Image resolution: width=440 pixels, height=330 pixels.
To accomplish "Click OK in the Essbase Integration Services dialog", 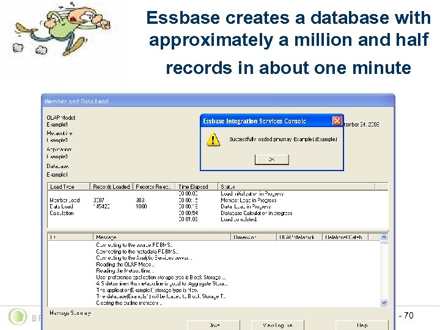I will point(271,159).
